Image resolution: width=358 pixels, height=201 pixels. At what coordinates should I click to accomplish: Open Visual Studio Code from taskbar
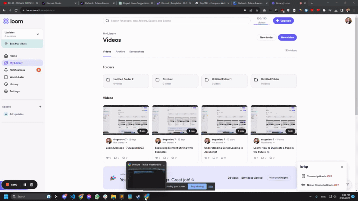pos(72,196)
